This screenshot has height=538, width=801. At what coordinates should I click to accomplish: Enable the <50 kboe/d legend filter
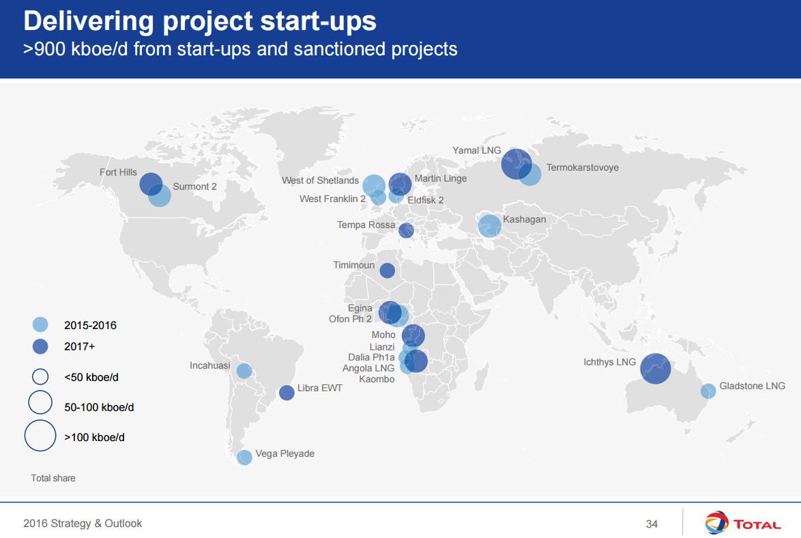coord(40,376)
